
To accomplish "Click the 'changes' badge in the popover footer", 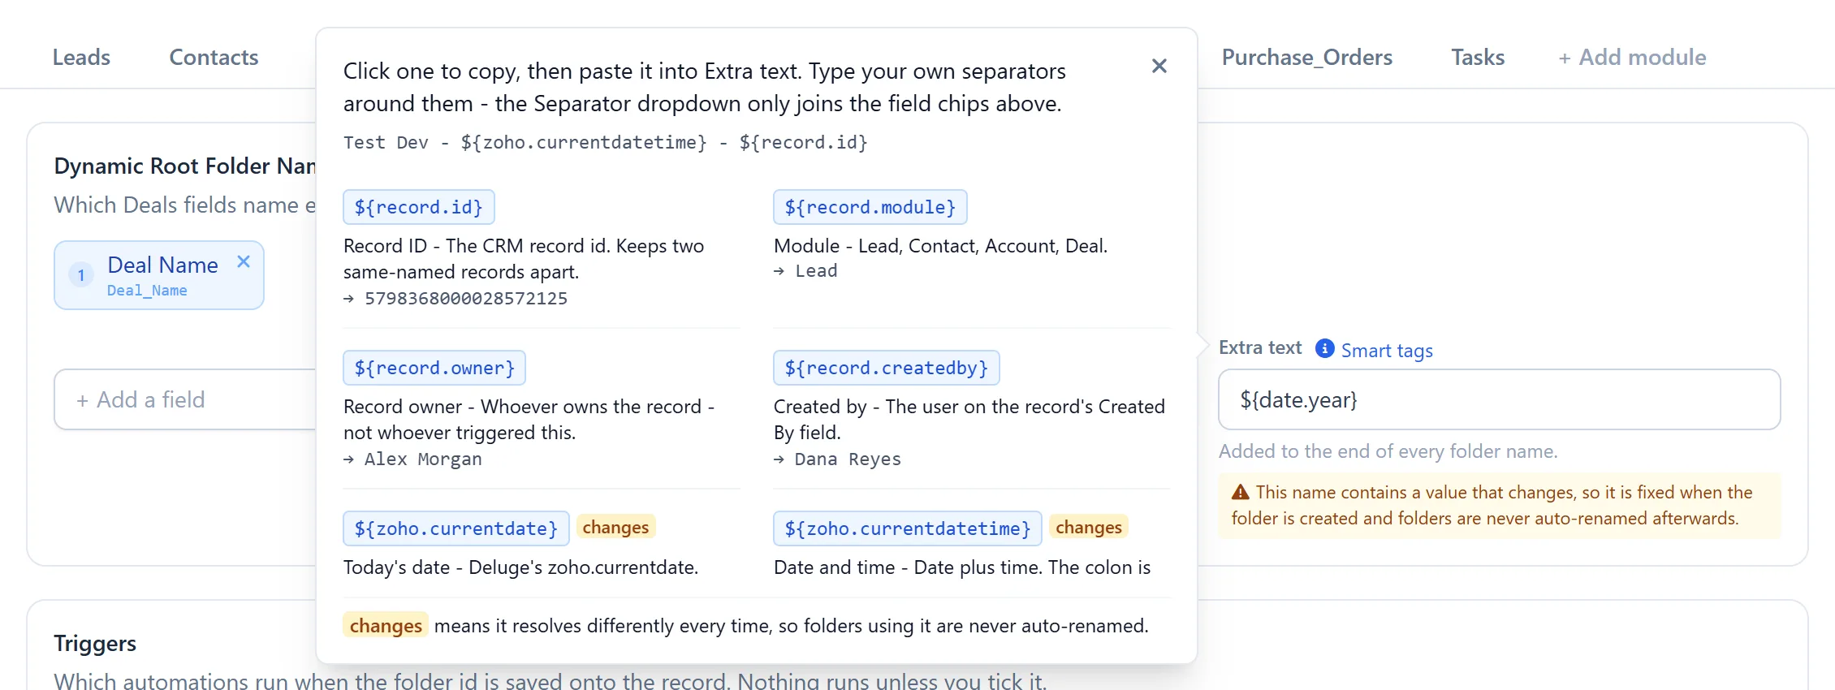I will coord(386,625).
